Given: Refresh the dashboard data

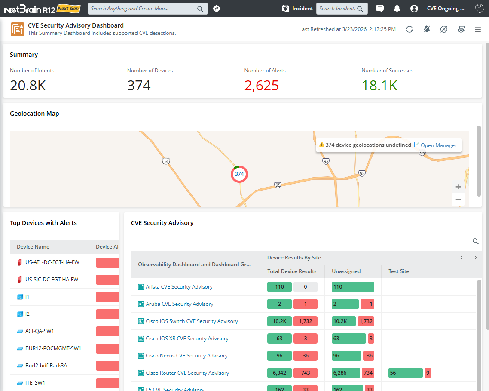Looking at the screenshot, I should click(x=410, y=29).
